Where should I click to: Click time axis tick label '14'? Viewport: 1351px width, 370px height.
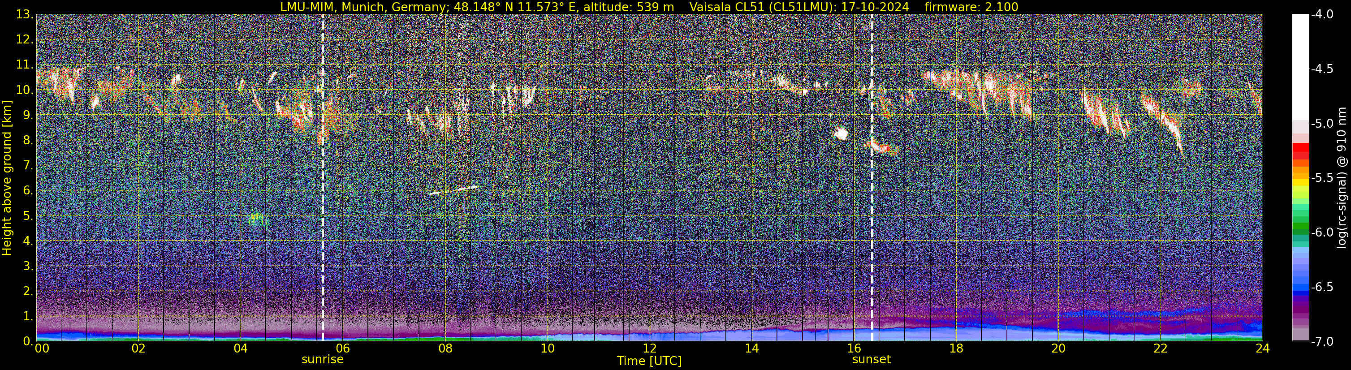coord(751,348)
